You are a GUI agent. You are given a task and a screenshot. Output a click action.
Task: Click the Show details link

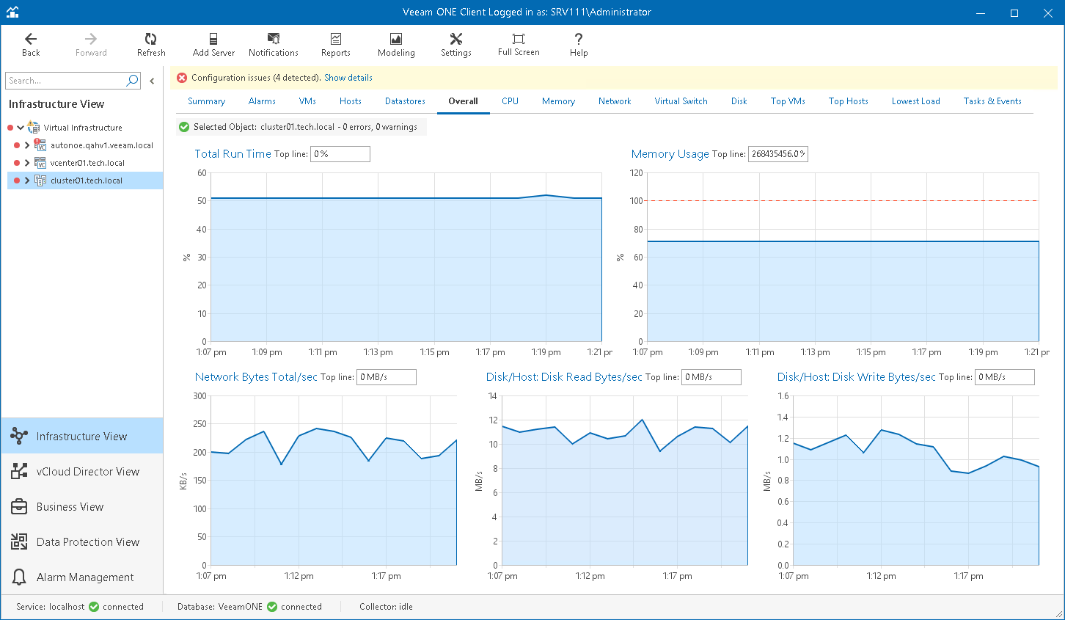point(348,78)
